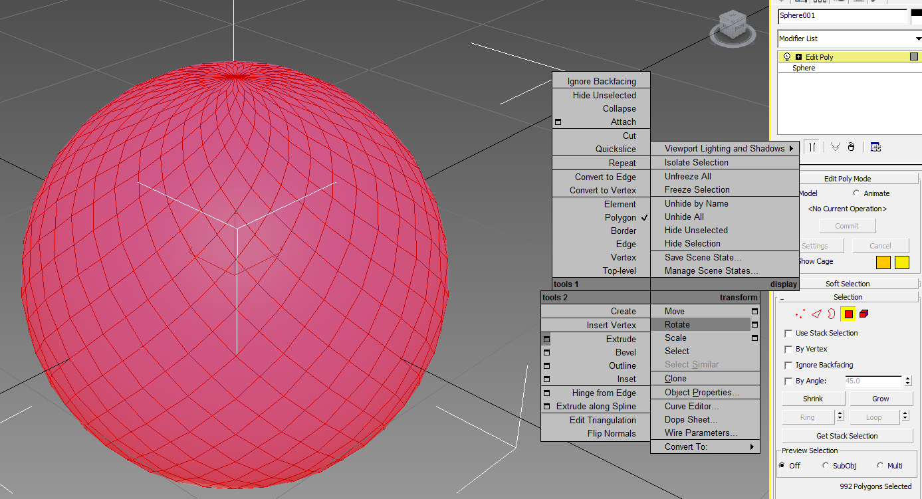
Task: Open Rotate transform settings box icon
Action: [754, 324]
